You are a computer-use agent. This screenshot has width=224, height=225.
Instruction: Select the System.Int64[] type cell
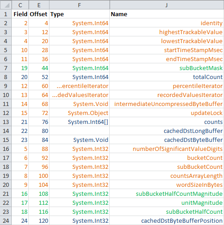point(80,122)
